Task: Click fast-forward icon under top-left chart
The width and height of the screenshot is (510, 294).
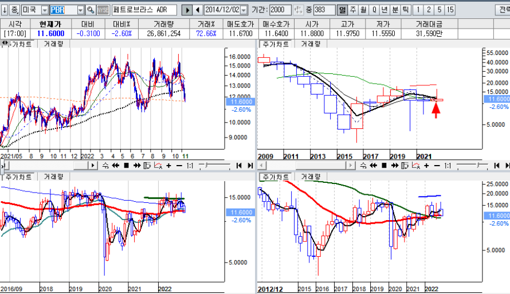Action: [137, 165]
